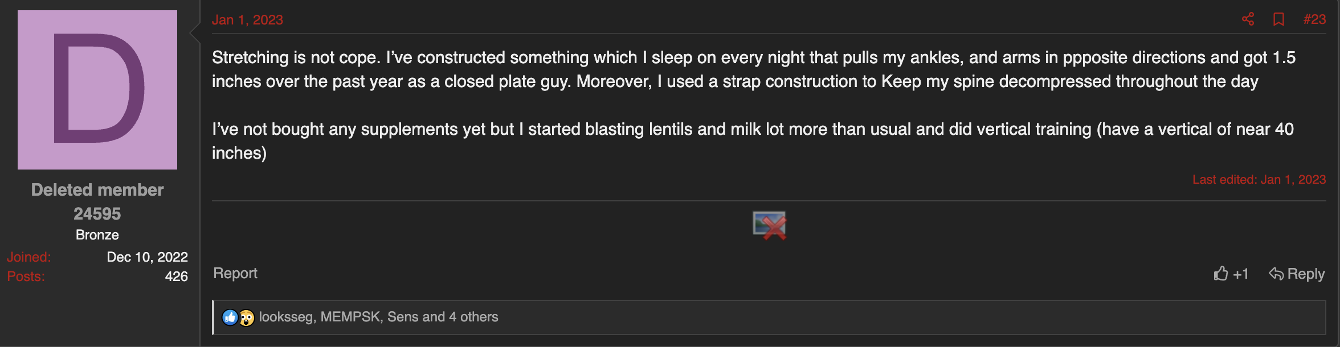Click the blue thumbs-up reaction icon
This screenshot has height=347, width=1340.
point(230,317)
